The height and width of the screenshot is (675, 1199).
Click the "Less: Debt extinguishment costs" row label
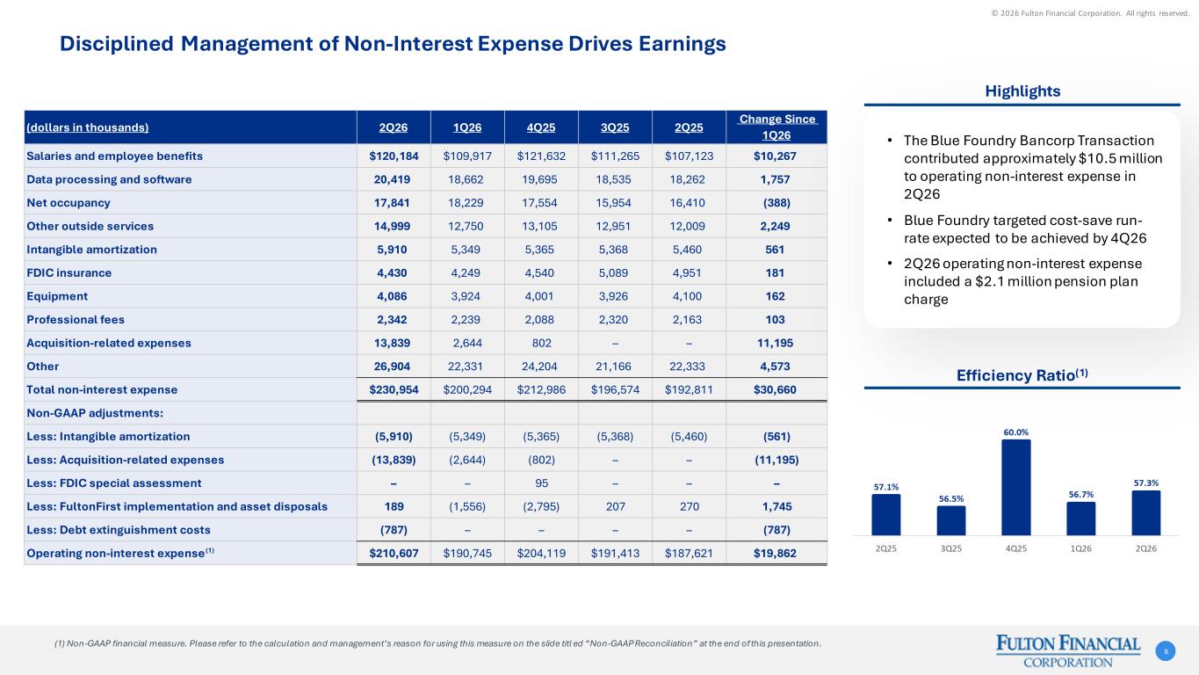pyautogui.click(x=119, y=530)
